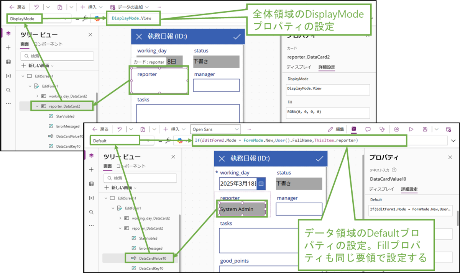Switch to コンポーネント tab in the front window tree view
Viewport: 460px width, 273px height.
point(131,166)
